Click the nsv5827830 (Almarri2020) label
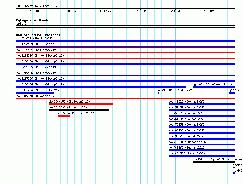 pos(69,107)
